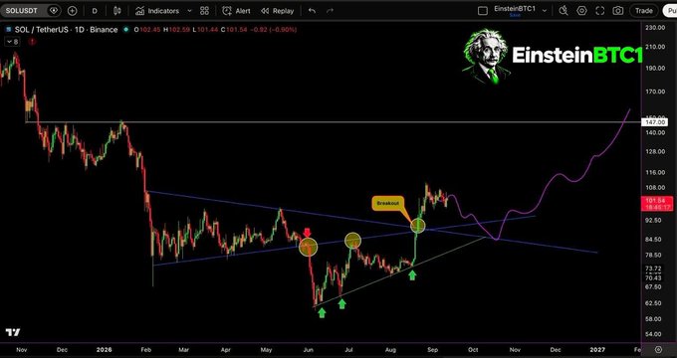Click 84.50 on the price axis

point(653,240)
